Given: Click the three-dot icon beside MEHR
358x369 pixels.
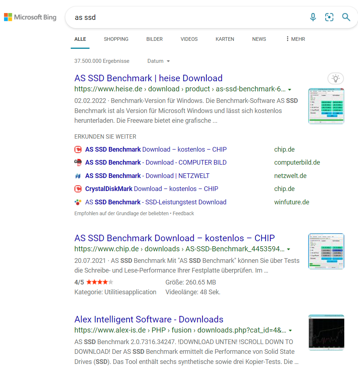Looking at the screenshot, I should tap(287, 39).
